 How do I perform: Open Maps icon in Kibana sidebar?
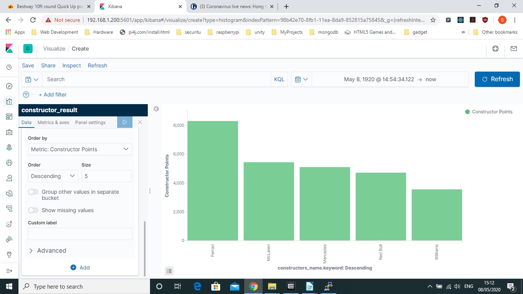coord(9,147)
